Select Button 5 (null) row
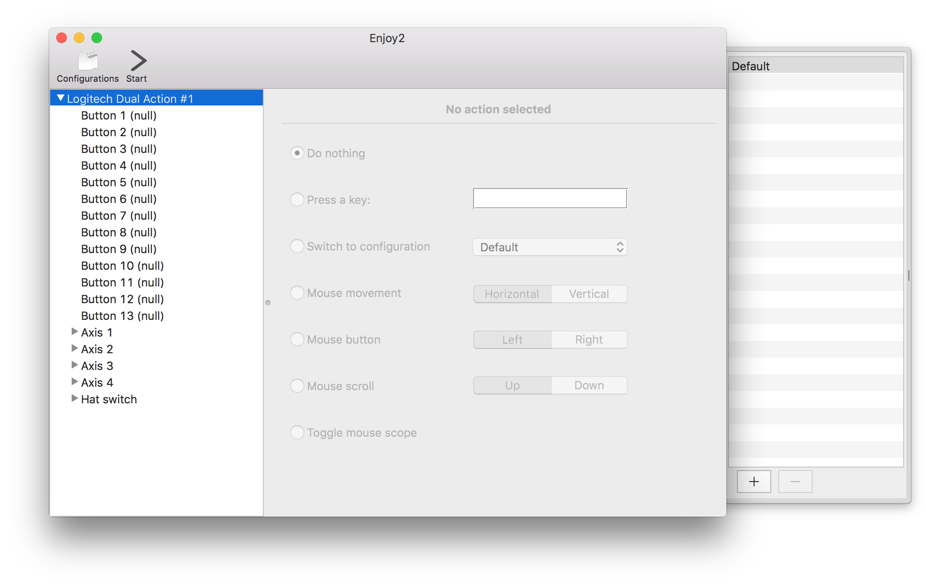 pyautogui.click(x=157, y=182)
